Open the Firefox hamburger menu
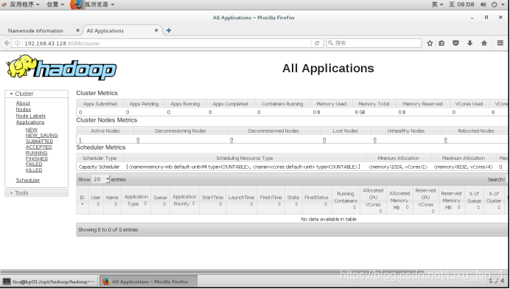Image resolution: width=510 pixels, height=289 pixels. pos(500,43)
